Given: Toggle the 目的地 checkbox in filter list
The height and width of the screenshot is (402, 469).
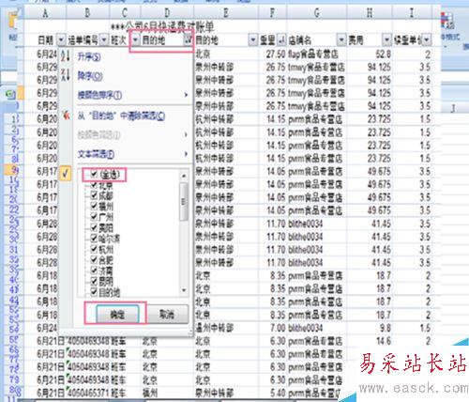Looking at the screenshot, I should [94, 292].
